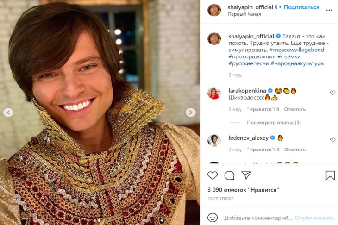Click the "Добавьте комментарий" input field
Image resolution: width=338 pixels, height=225 pixels.
pyautogui.click(x=258, y=218)
